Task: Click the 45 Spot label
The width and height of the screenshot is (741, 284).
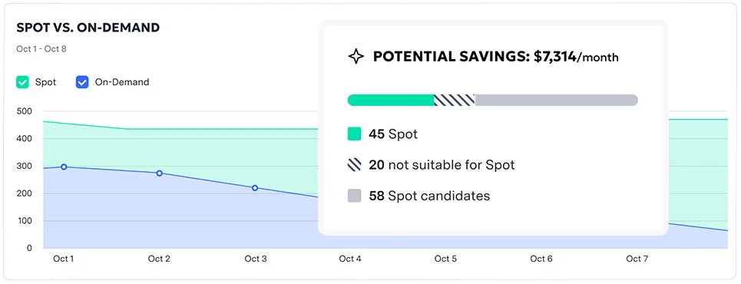Action: [x=393, y=134]
